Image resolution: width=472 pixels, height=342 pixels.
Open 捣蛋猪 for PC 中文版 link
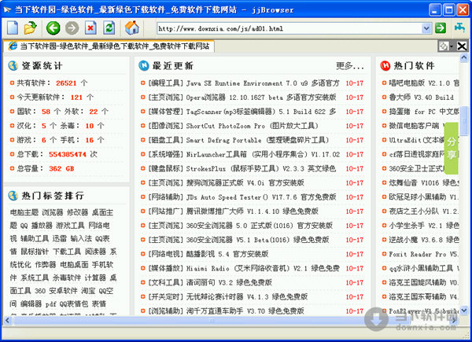click(424, 112)
